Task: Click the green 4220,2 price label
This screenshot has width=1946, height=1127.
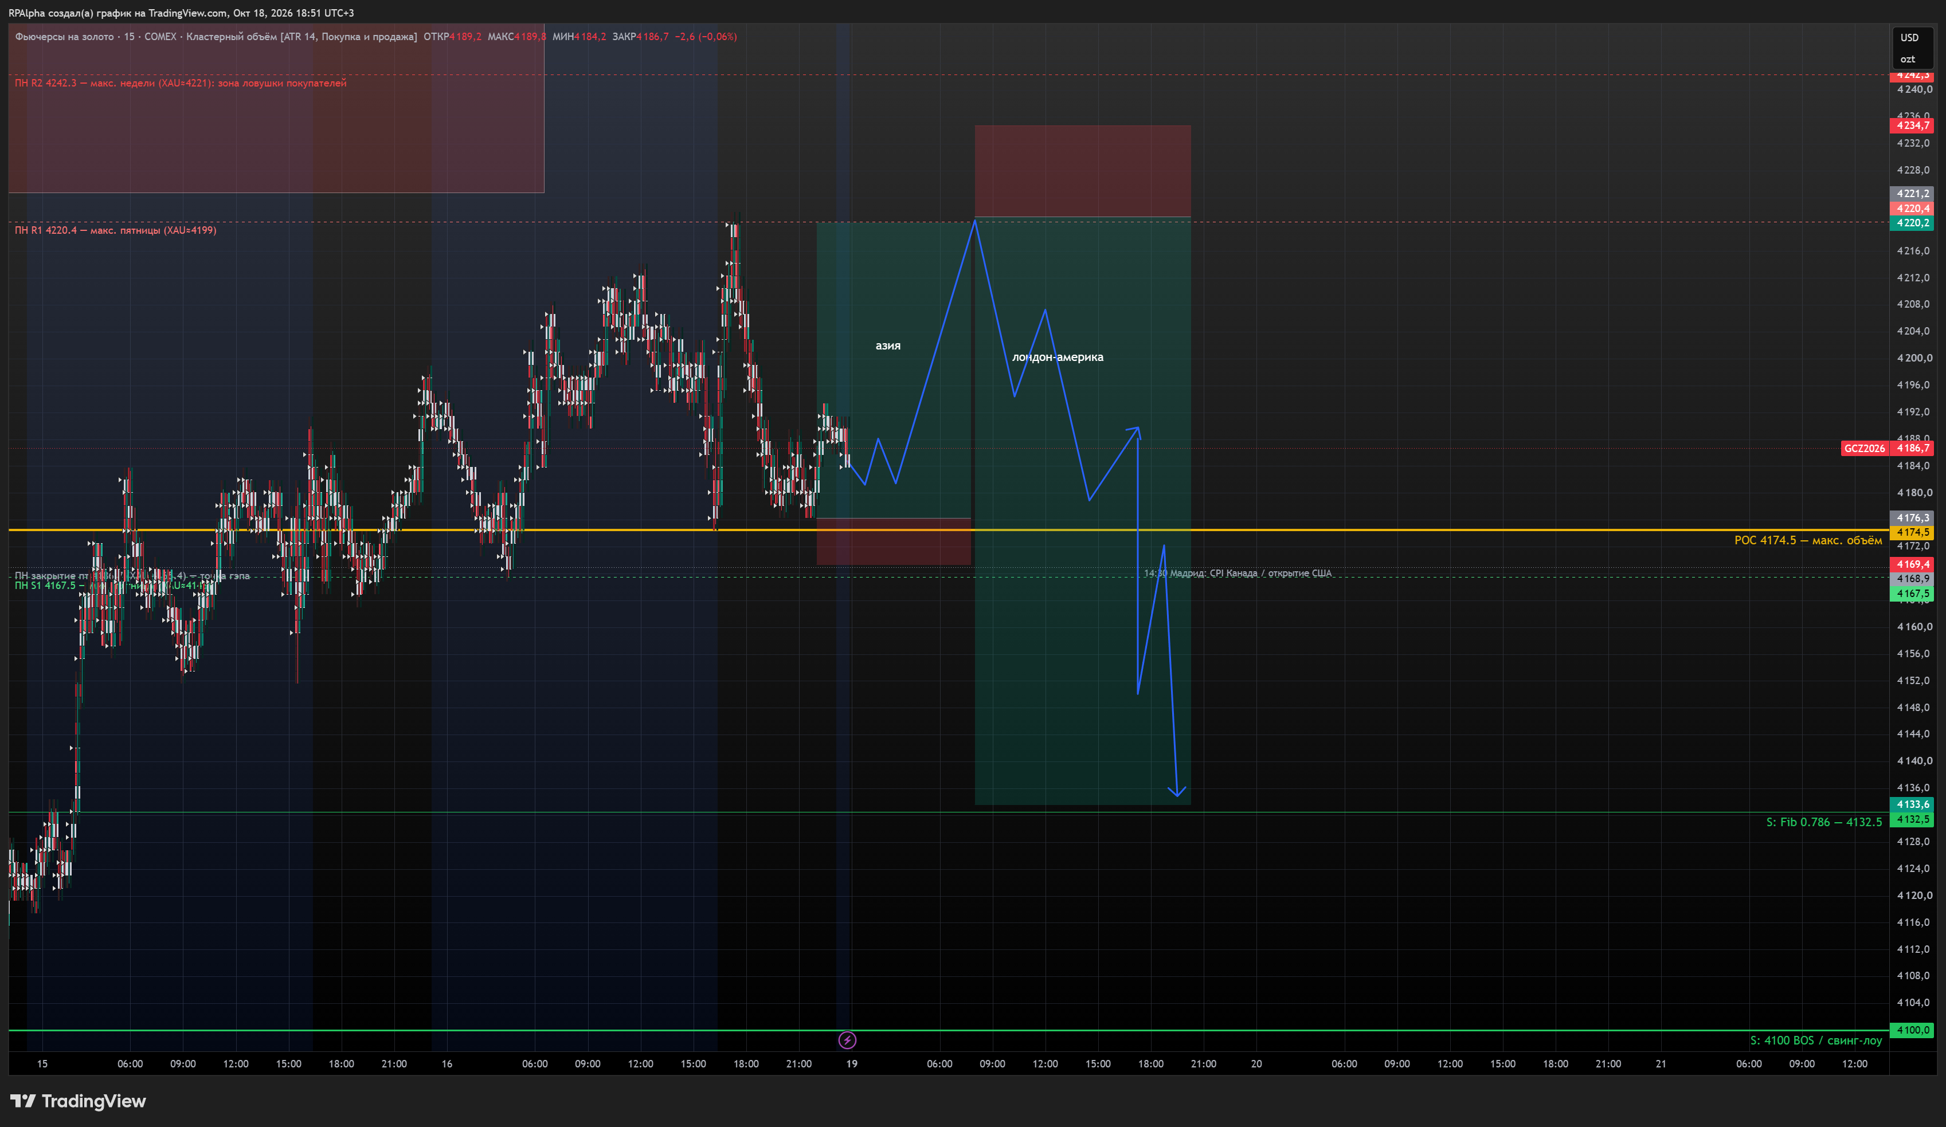Action: coord(1912,223)
